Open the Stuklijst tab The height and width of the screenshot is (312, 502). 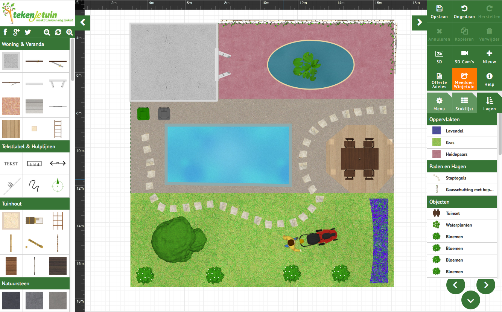coord(464,103)
